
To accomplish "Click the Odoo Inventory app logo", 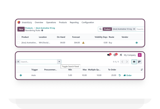I will click(19, 22).
